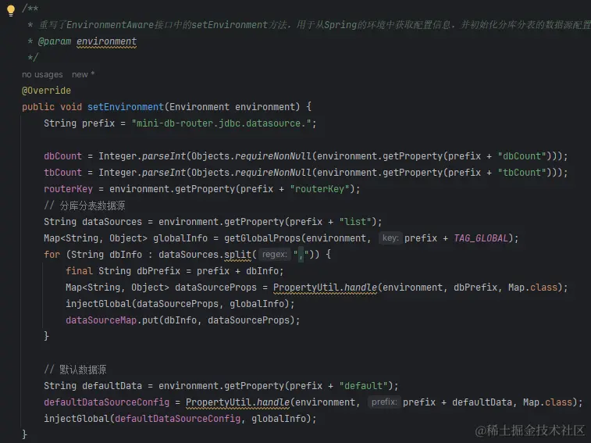Click PropertyUtil.handle in the dataSourceProps line

tap(325, 288)
